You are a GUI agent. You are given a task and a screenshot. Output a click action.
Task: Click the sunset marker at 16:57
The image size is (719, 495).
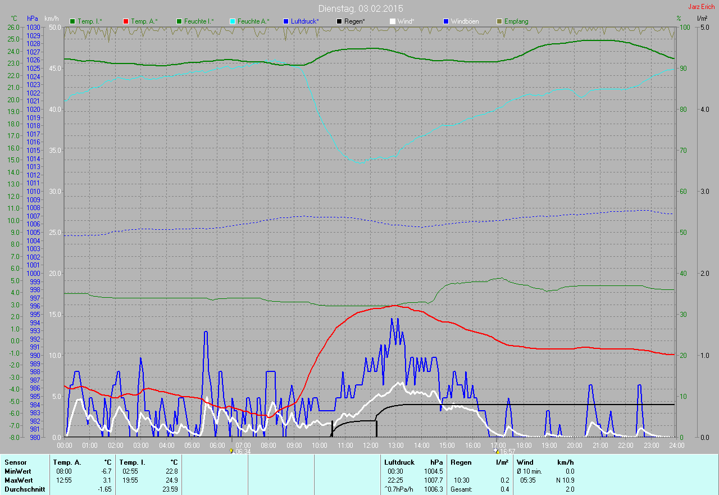pos(496,451)
